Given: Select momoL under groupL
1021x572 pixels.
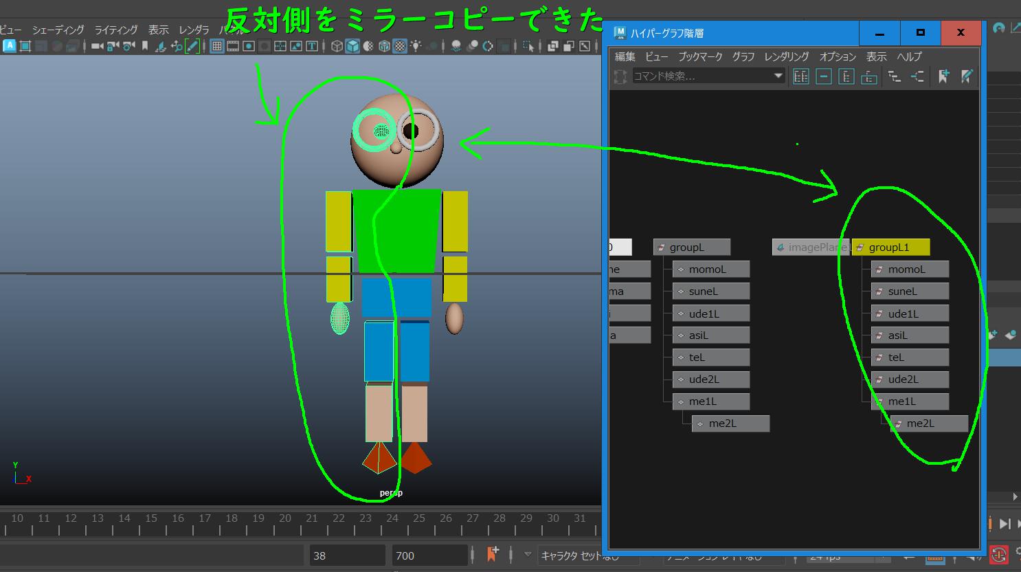Looking at the screenshot, I should (711, 269).
